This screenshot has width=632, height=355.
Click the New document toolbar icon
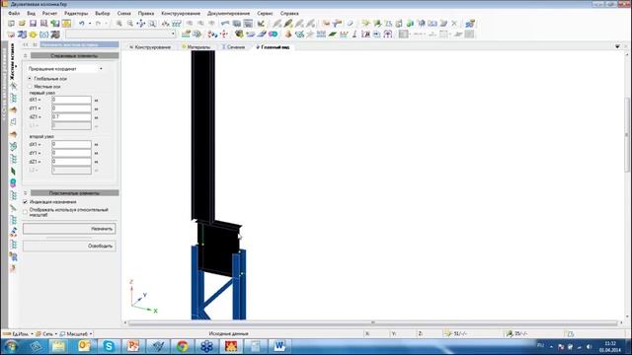(11, 24)
